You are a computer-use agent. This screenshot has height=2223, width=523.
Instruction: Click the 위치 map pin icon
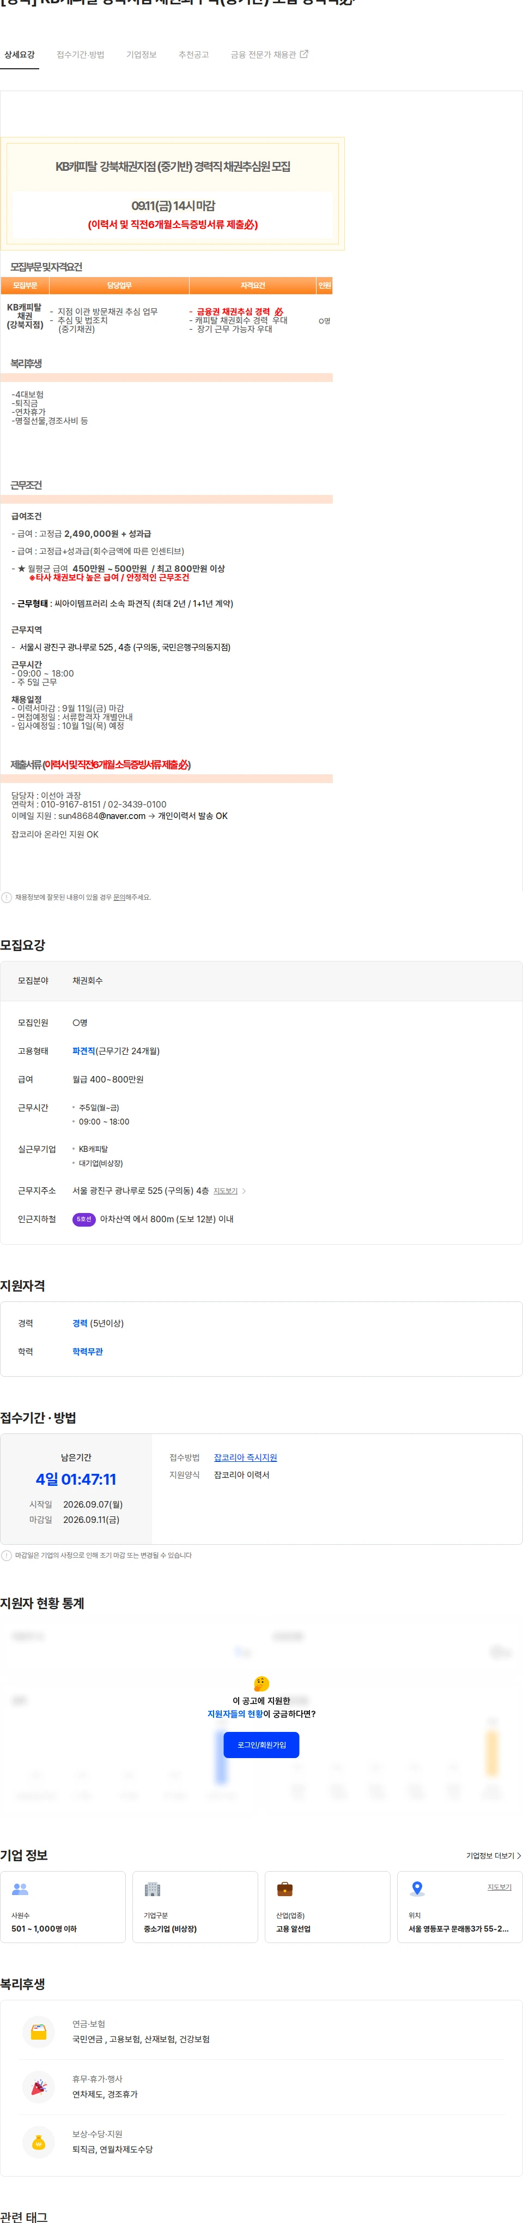click(417, 1889)
